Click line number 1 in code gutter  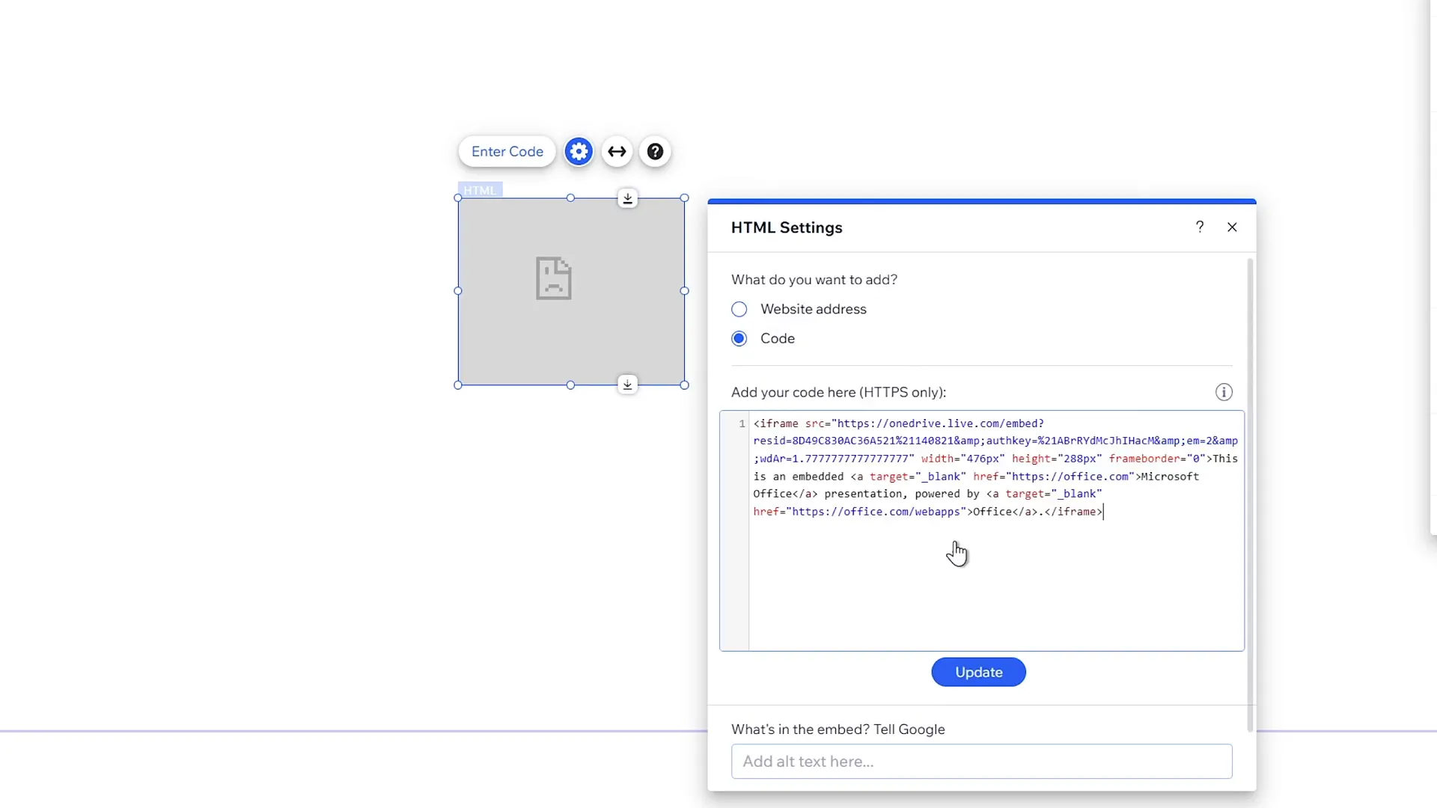742,423
